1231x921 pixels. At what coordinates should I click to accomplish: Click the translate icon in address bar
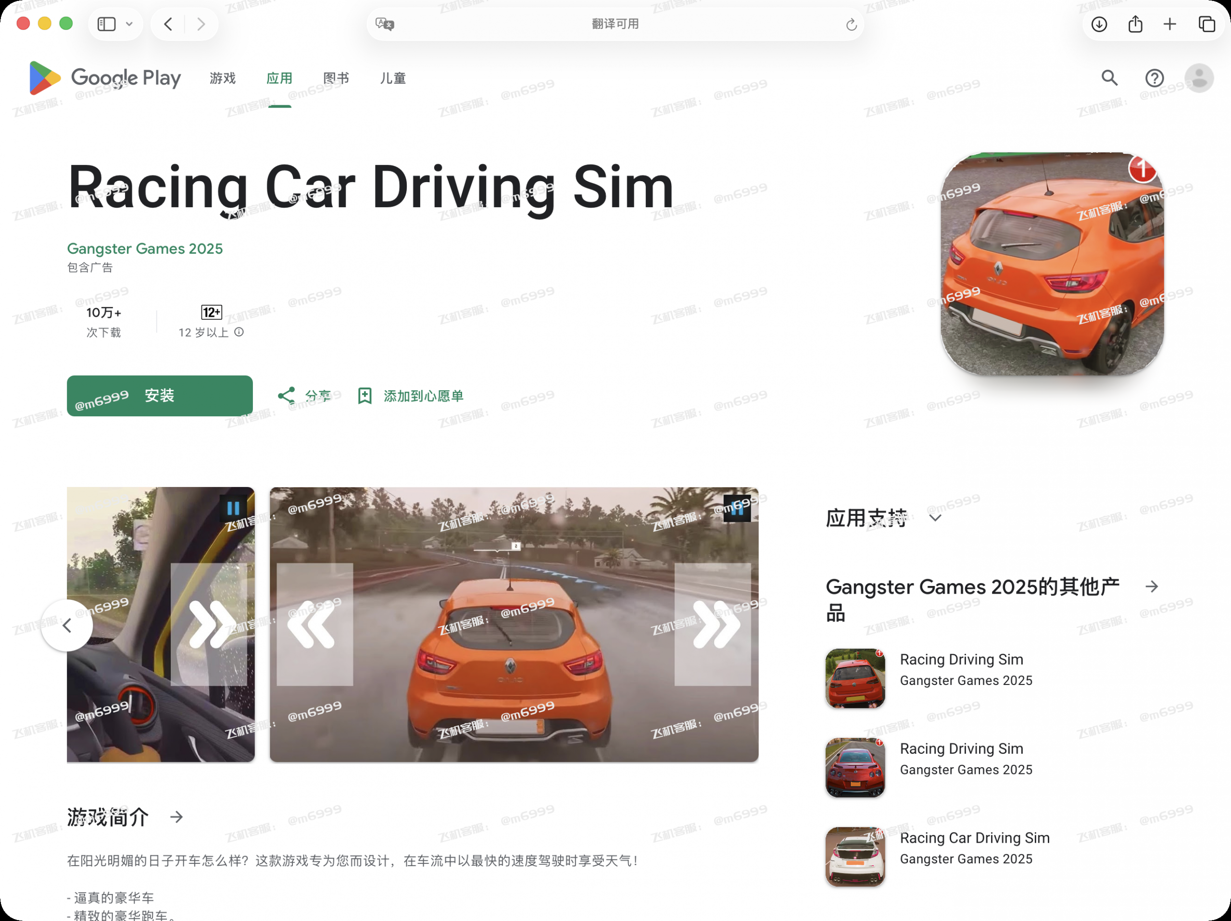click(x=385, y=24)
